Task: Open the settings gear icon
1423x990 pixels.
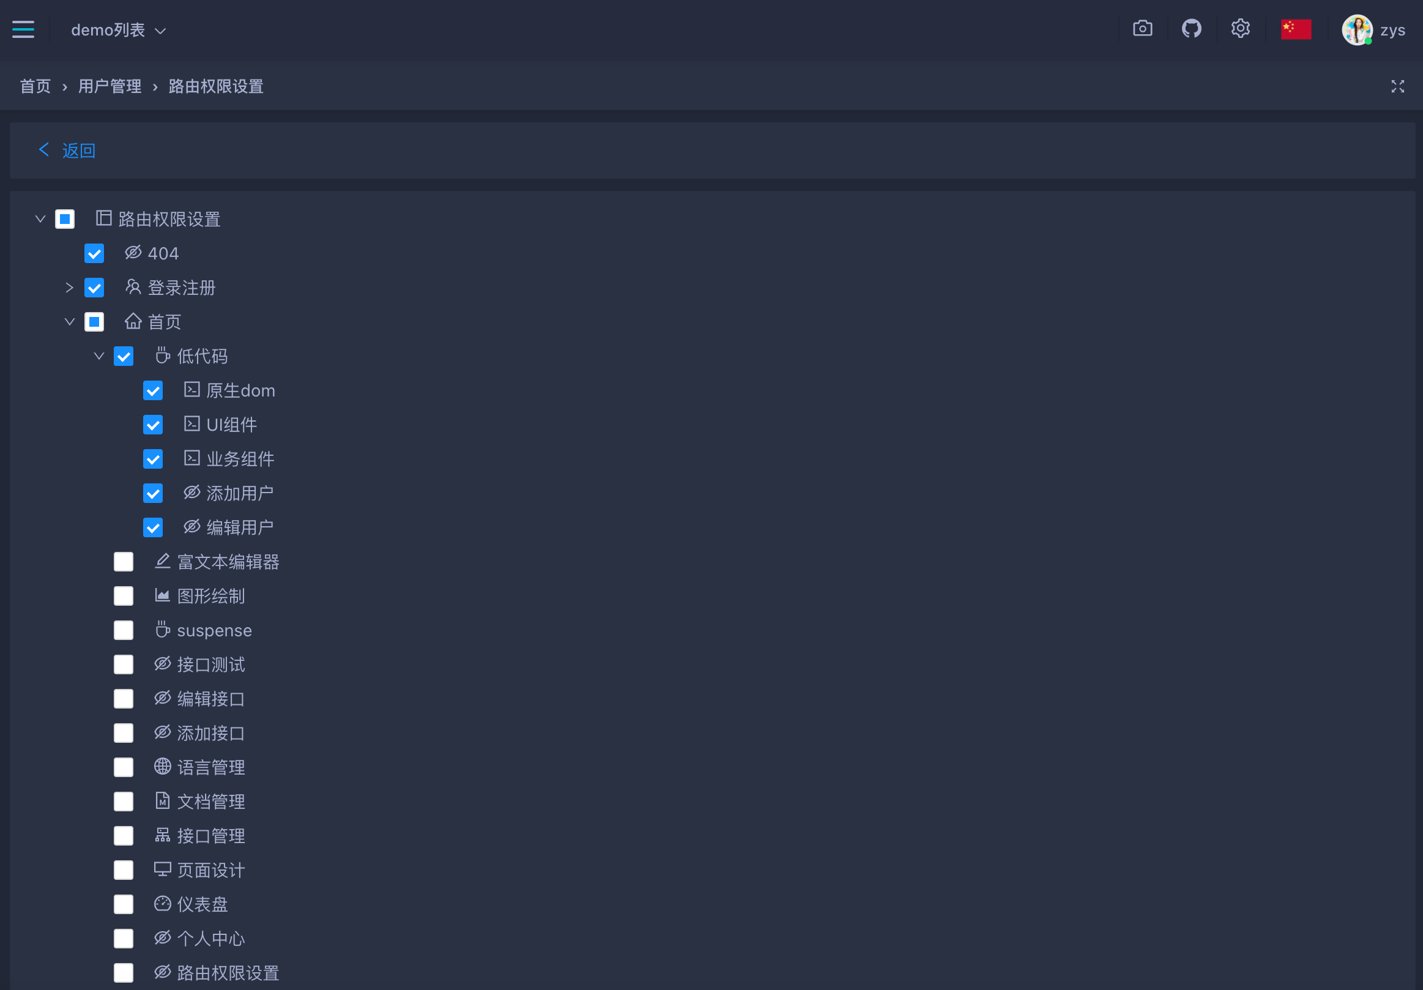Action: 1240,29
